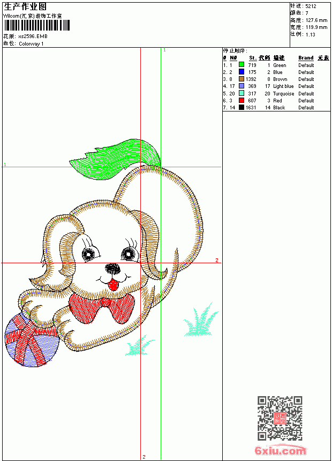Click the larger turquoise grass tuft

(x=201, y=320)
